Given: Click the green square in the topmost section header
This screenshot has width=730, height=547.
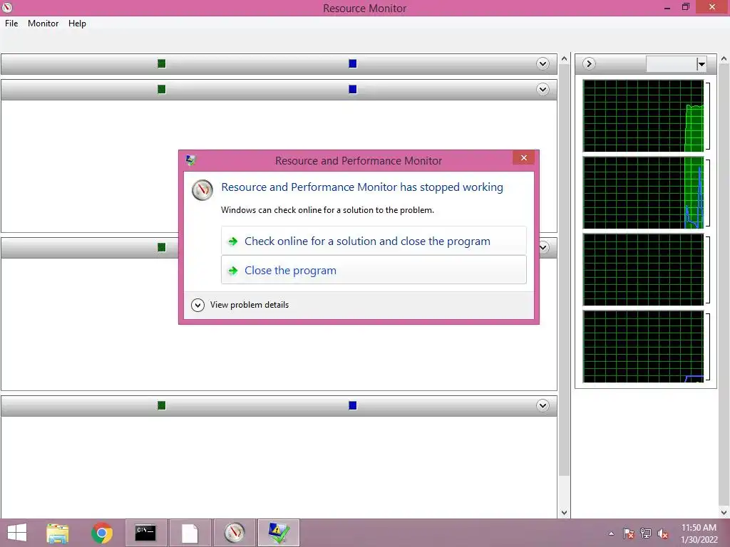Looking at the screenshot, I should click(x=162, y=63).
